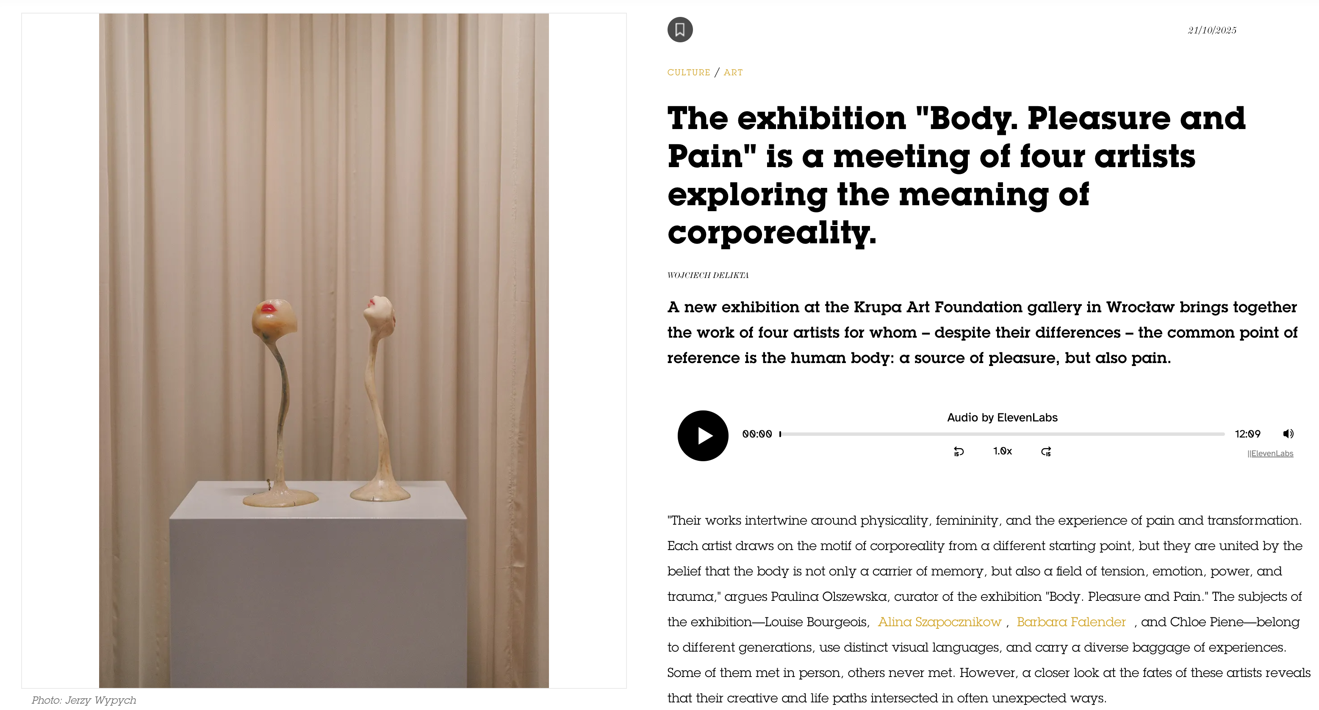
Task: Play the article audio
Action: (x=703, y=435)
